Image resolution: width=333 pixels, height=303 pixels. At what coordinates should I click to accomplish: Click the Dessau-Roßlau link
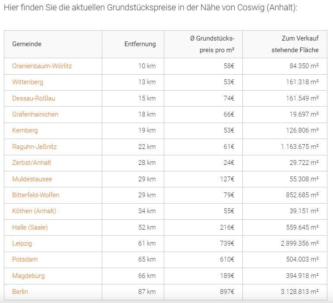[34, 98]
